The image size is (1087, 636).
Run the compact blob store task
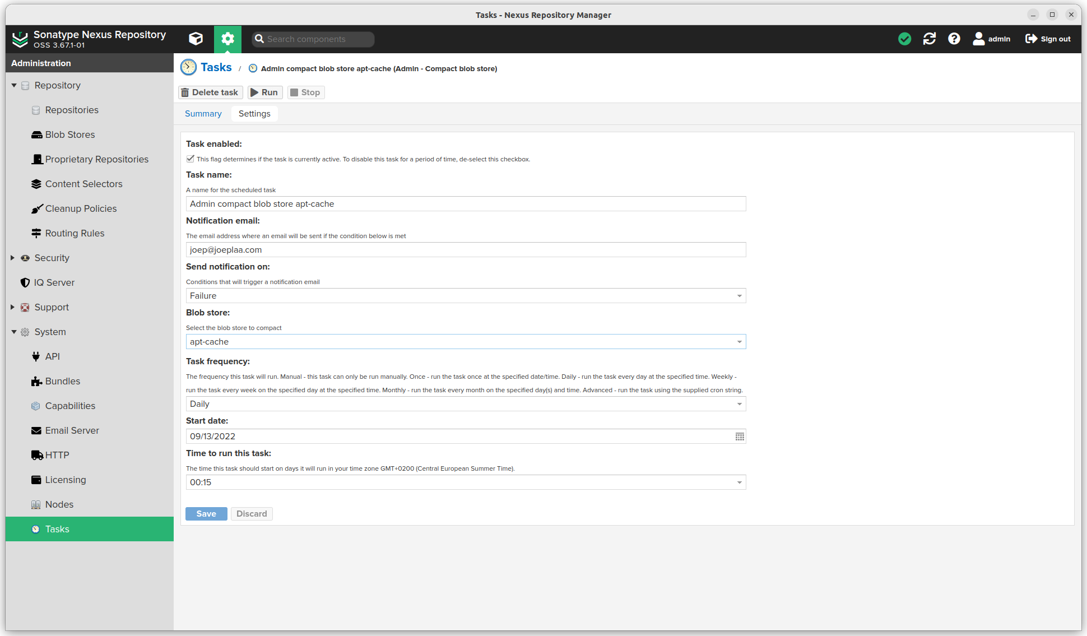click(264, 92)
